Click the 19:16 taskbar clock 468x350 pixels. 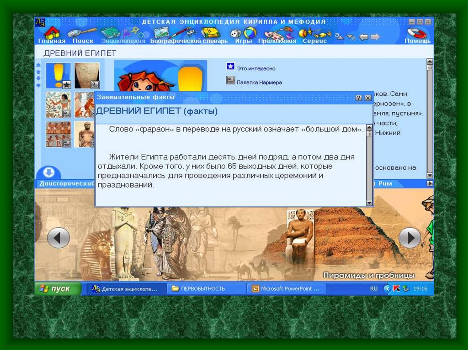tap(420, 288)
